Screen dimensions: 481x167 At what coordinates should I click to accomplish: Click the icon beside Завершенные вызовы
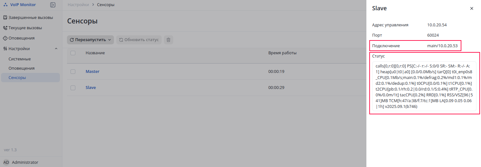[x=5, y=18]
